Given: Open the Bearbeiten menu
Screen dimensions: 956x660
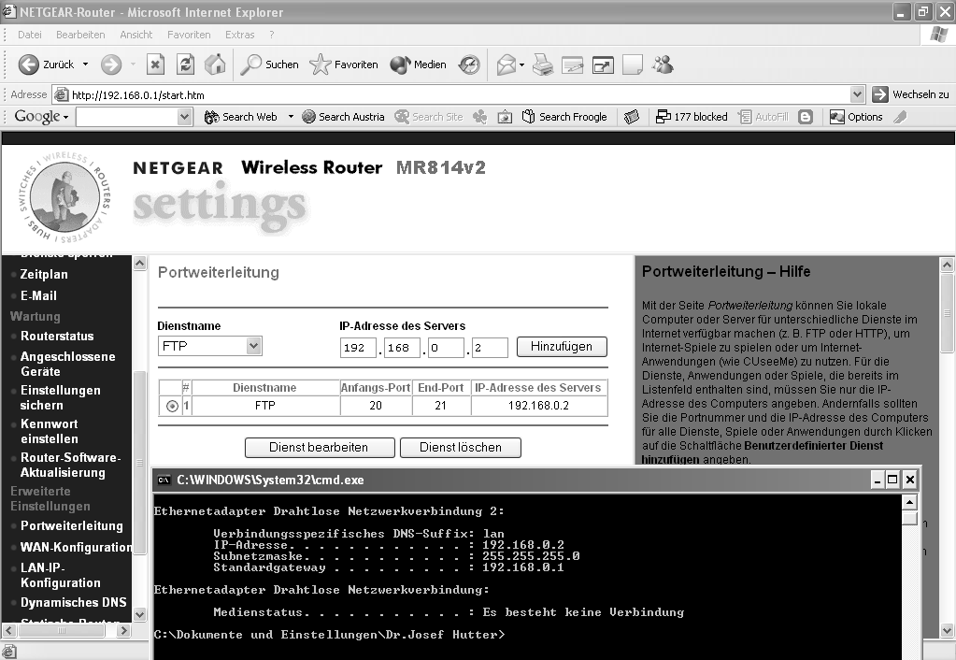Looking at the screenshot, I should (80, 35).
